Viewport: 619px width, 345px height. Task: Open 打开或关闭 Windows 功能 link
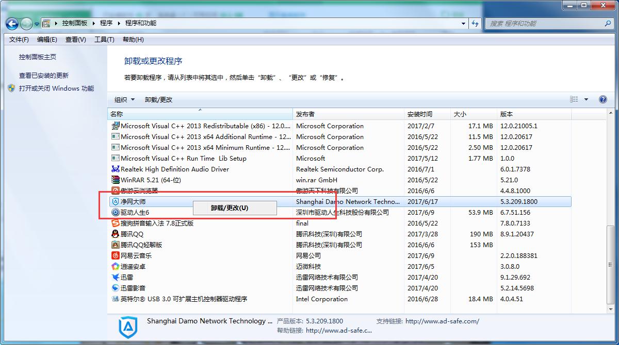coord(56,89)
